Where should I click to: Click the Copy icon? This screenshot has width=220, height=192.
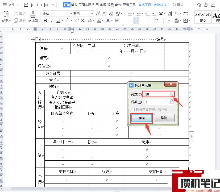tap(16, 21)
